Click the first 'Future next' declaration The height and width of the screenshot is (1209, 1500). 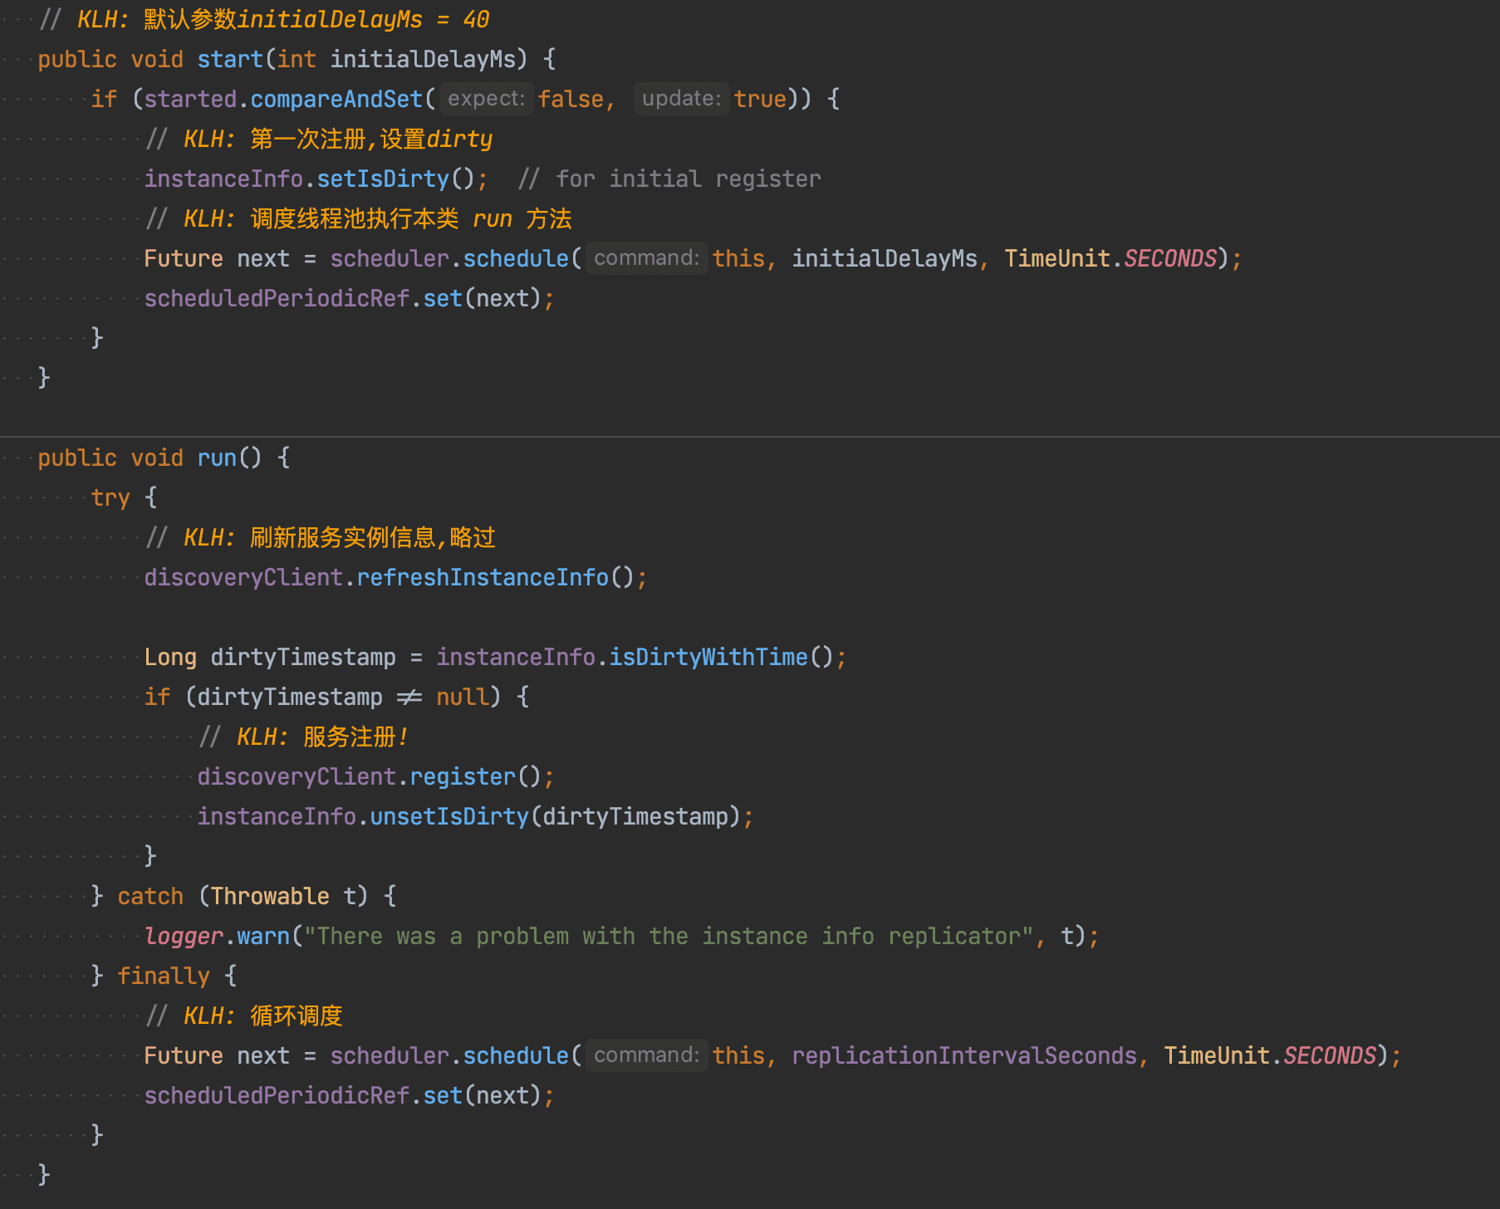click(x=217, y=258)
